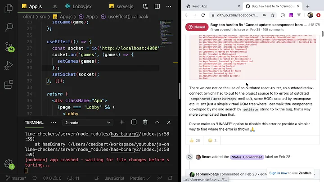324x182 pixels.
Task: Open Source Control view with 74 badge
Action: point(9,47)
